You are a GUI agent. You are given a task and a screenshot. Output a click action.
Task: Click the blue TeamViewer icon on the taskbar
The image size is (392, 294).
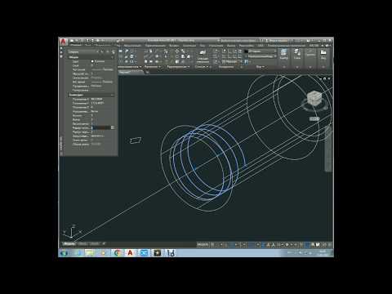pos(144,253)
